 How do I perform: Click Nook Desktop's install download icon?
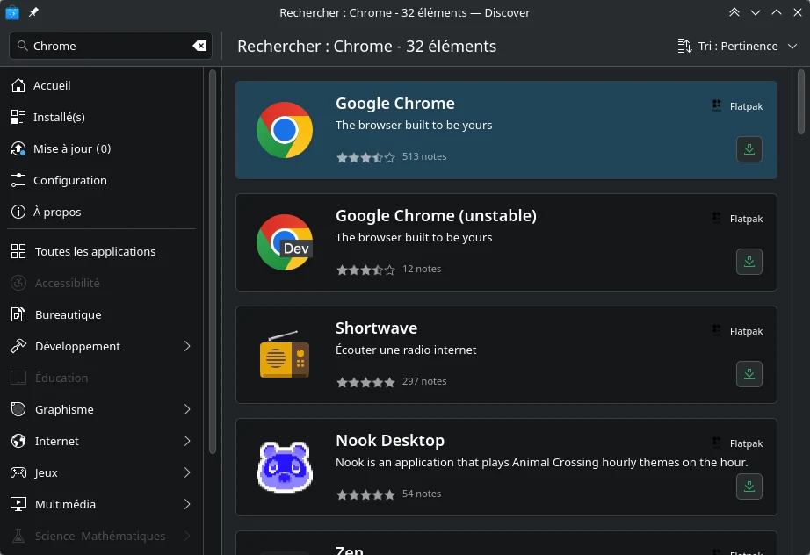click(749, 487)
